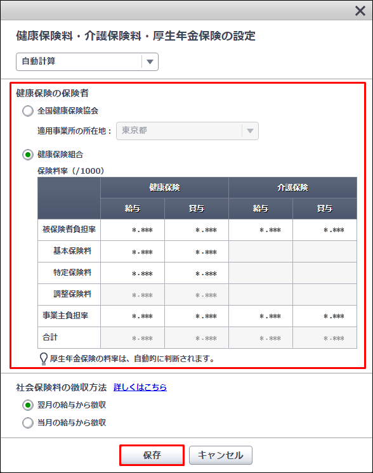Screen dimensions: 373x473
Task: Edit 事業主負担率 介護保険 賞与 rate field
Action: click(325, 316)
